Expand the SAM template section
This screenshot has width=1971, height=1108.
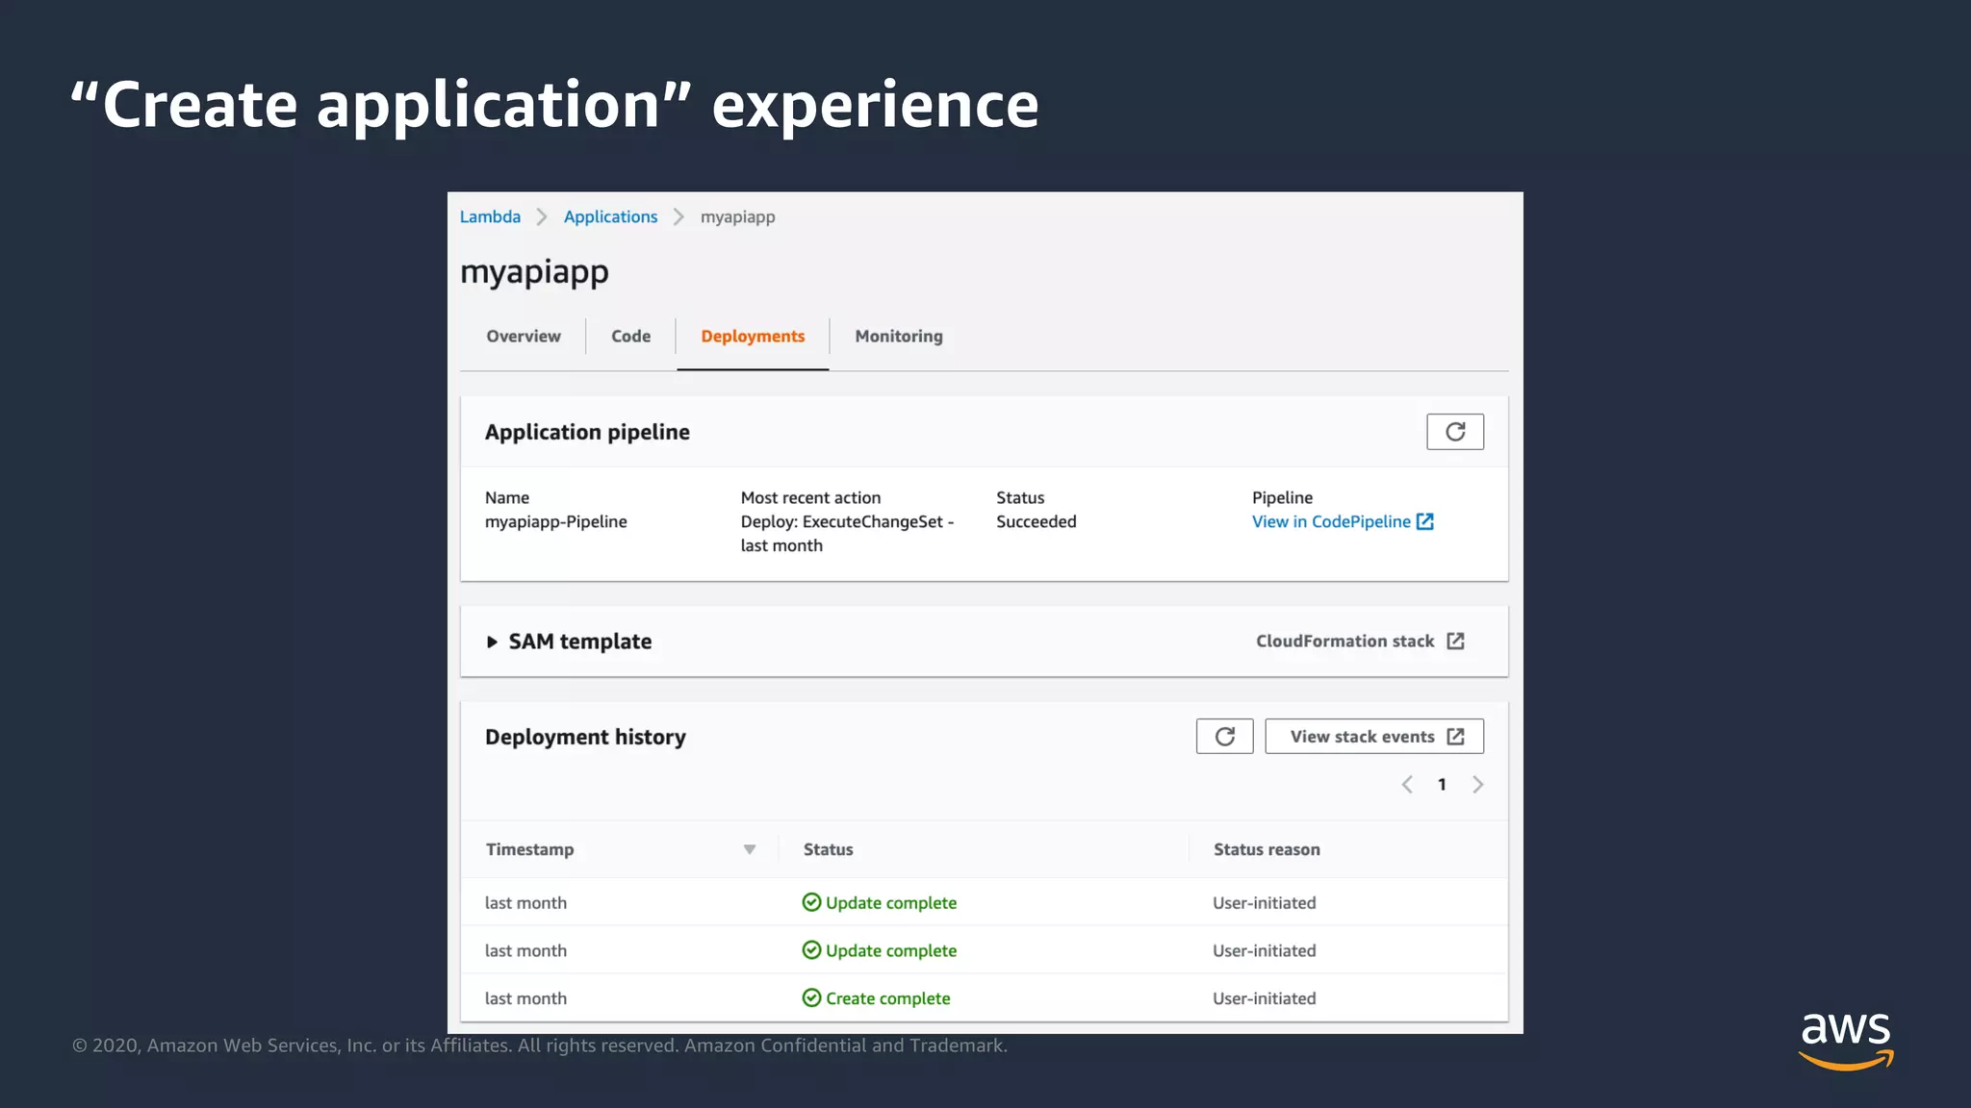pos(492,642)
